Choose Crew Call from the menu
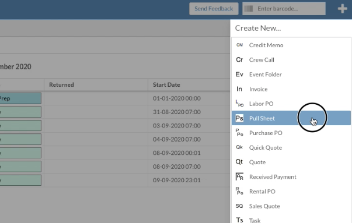Image resolution: width=352 pixels, height=223 pixels. [291, 60]
